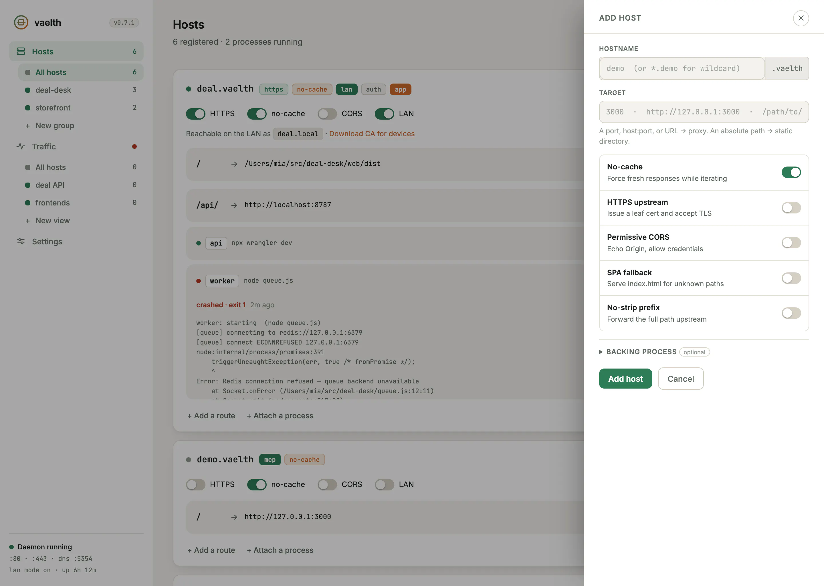Click the green status dot of api process
The width and height of the screenshot is (824, 586).
(x=199, y=243)
